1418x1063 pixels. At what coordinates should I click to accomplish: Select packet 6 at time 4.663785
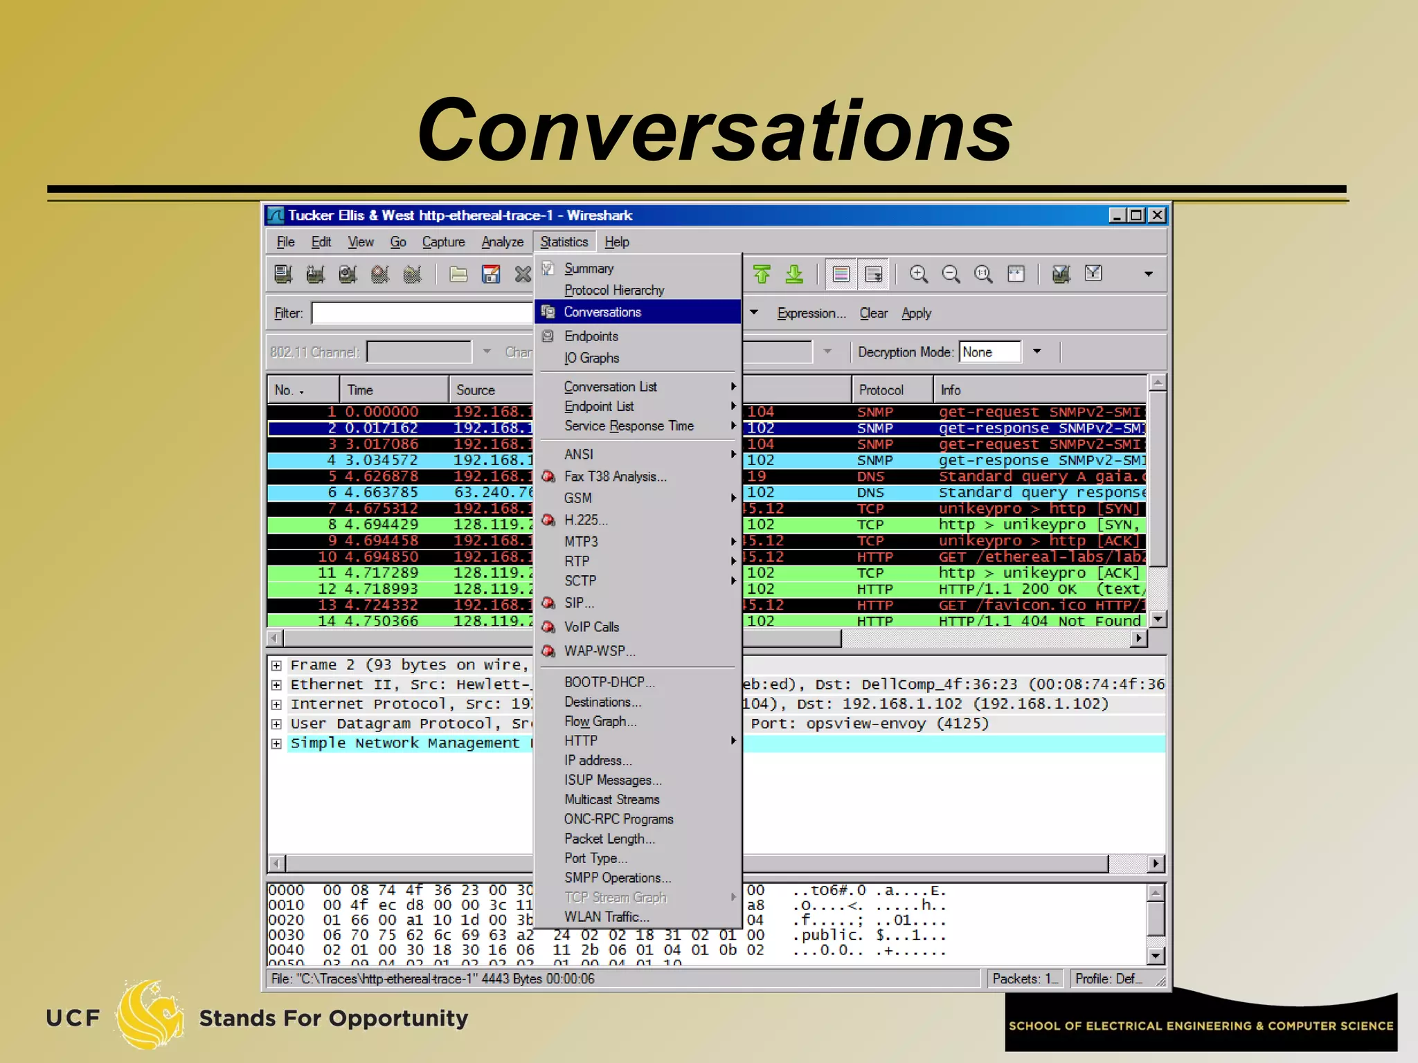pos(706,493)
